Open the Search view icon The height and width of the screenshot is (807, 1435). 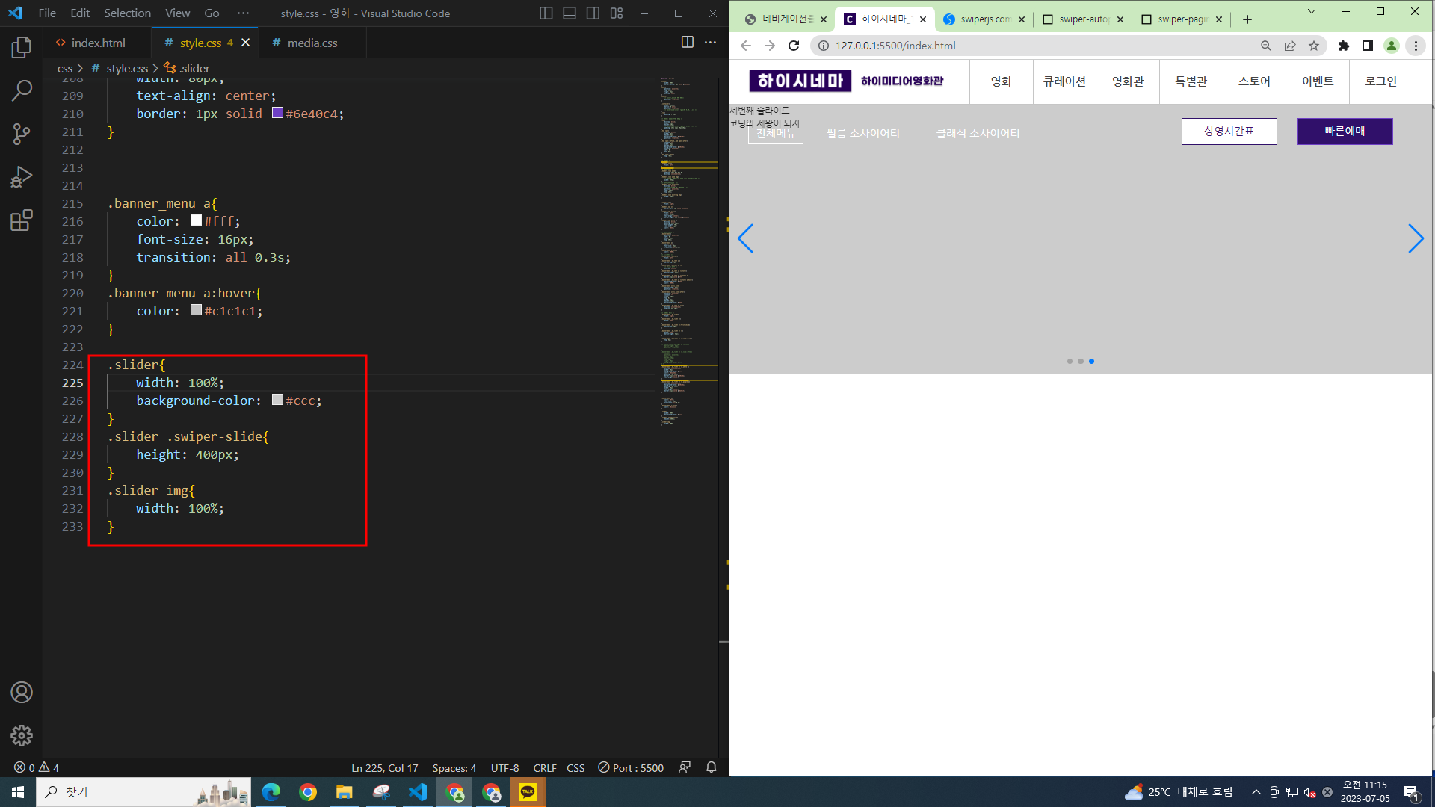point(22,91)
